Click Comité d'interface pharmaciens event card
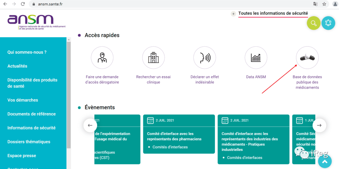 click(179, 134)
